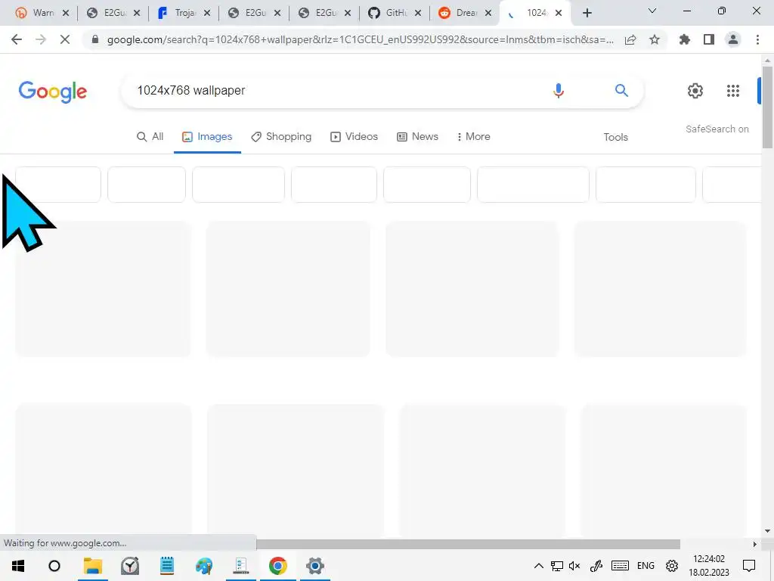Open site info lock icon in address bar
The width and height of the screenshot is (774, 581).
[95, 39]
